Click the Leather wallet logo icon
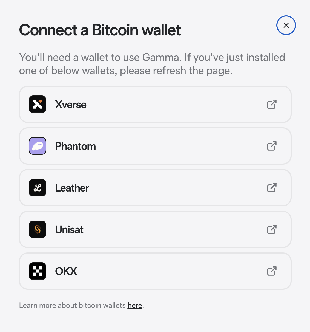 point(38,188)
